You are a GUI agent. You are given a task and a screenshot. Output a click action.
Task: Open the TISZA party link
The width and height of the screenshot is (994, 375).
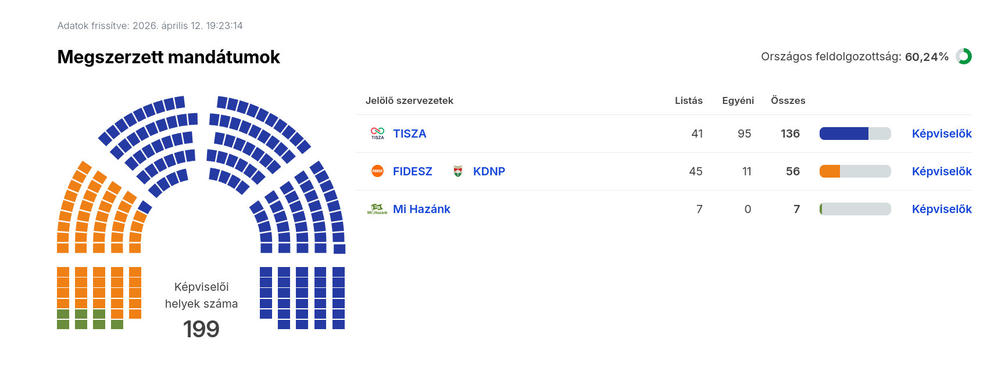(x=409, y=134)
